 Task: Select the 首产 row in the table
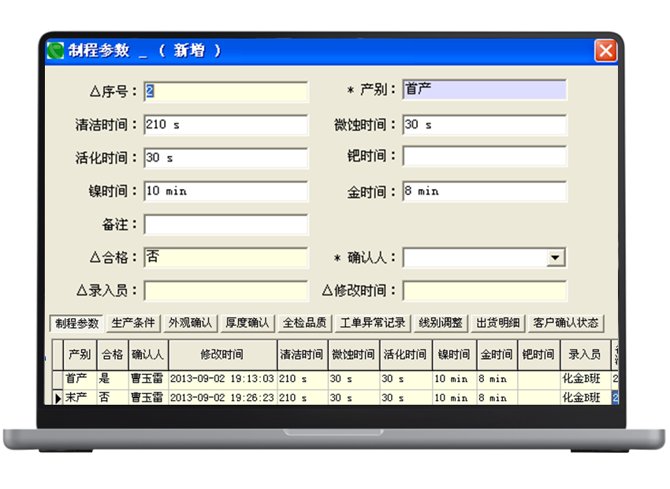point(76,379)
